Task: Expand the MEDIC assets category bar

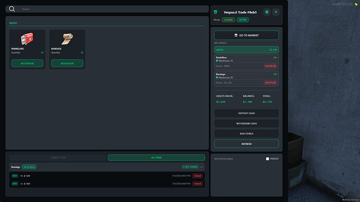Action: pos(246,49)
